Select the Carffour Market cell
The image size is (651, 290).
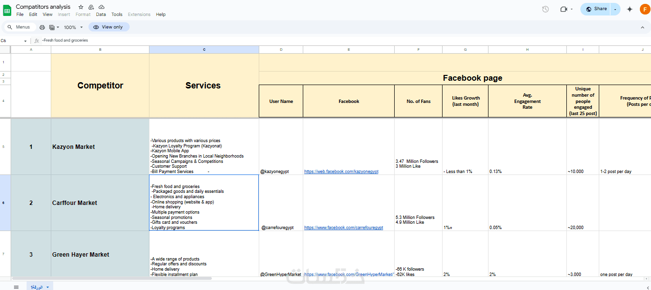pos(100,203)
